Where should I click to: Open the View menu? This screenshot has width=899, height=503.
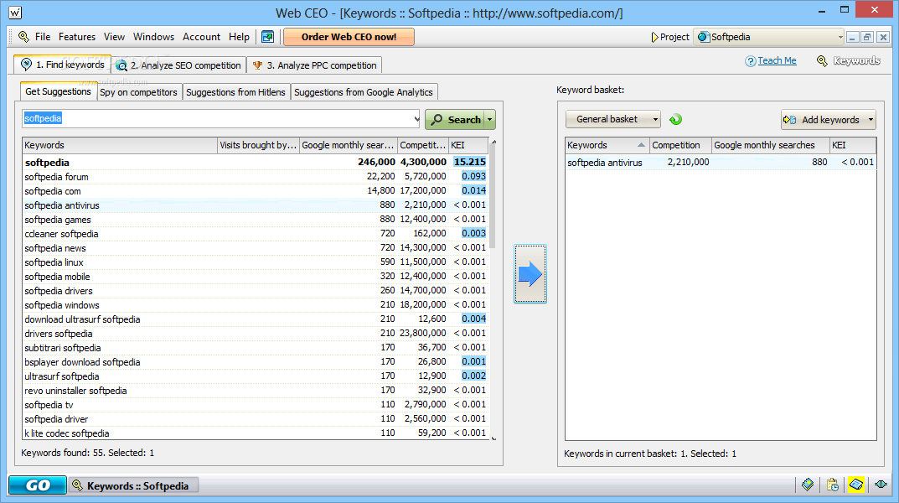coord(114,37)
